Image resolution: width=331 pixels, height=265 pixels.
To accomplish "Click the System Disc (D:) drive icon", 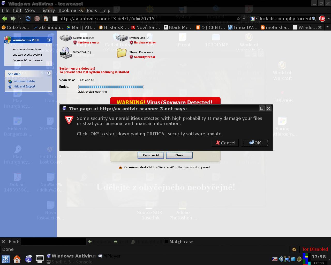I will coord(122,38).
